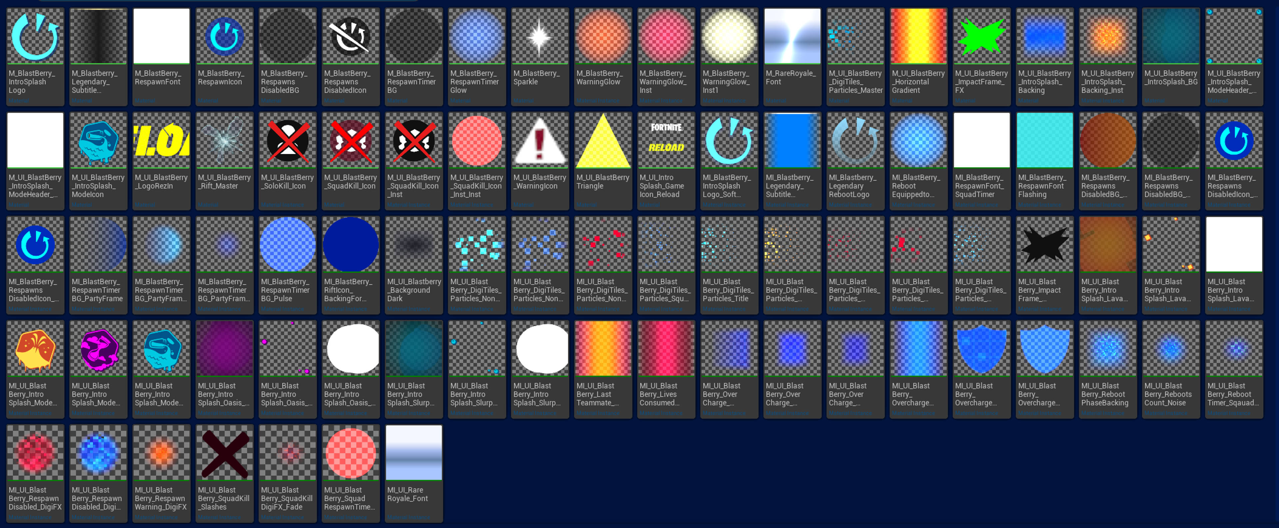Image resolution: width=1279 pixels, height=528 pixels.
Task: Select the M_BlastBerry_IntroSplash Logo material
Action: pyautogui.click(x=35, y=36)
